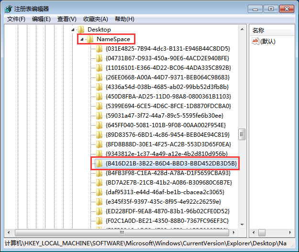Select key {9343812e-1c37-4a49-a12e-4b2d810d956b}
Screen dimensions: 299x252
coord(166,153)
